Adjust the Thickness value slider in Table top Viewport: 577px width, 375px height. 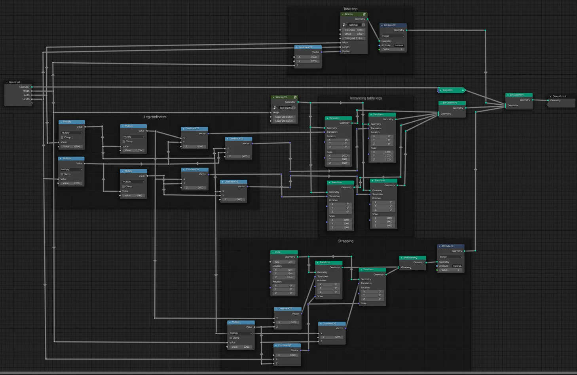click(353, 30)
